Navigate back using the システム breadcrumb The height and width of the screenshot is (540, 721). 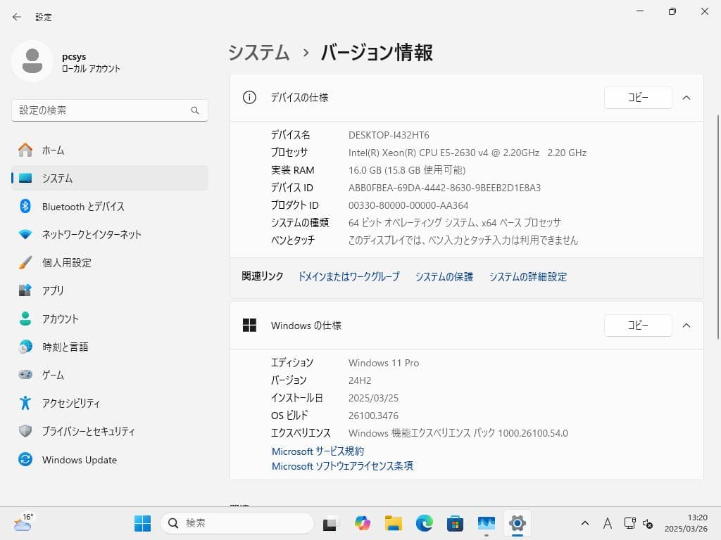pos(258,53)
